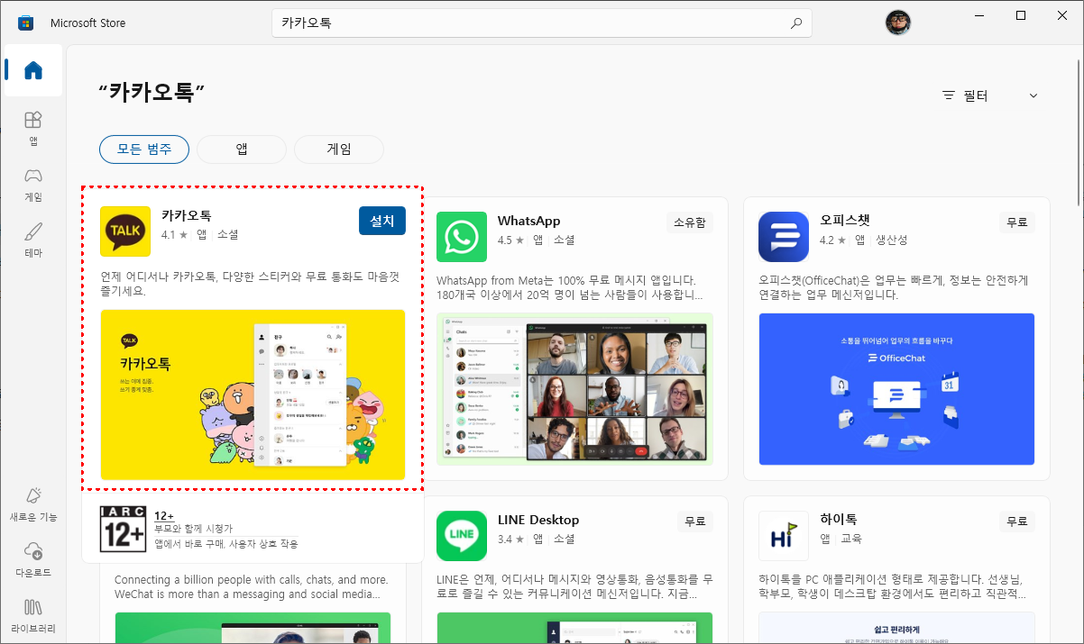
Task: Open the Apps section (앱) in sidebar
Action: 33,128
